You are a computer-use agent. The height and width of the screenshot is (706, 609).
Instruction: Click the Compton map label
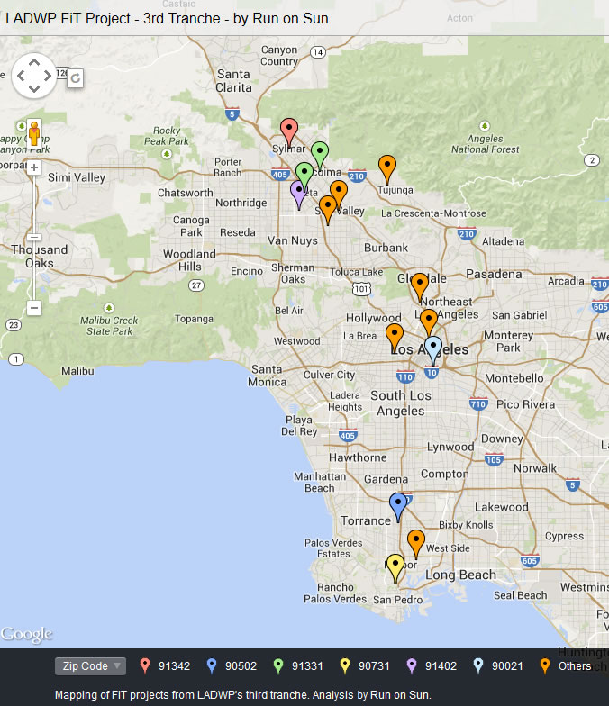pos(445,474)
